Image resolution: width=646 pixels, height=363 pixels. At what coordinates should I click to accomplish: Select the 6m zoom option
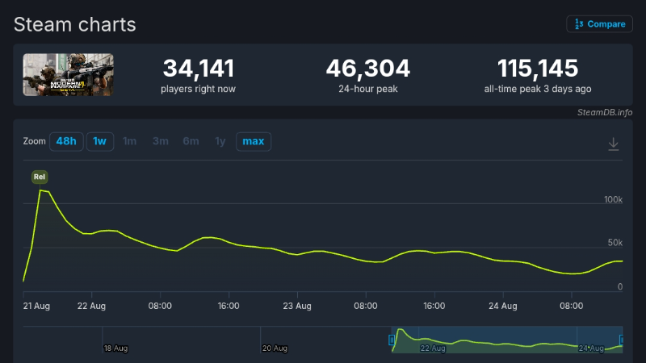pos(191,141)
